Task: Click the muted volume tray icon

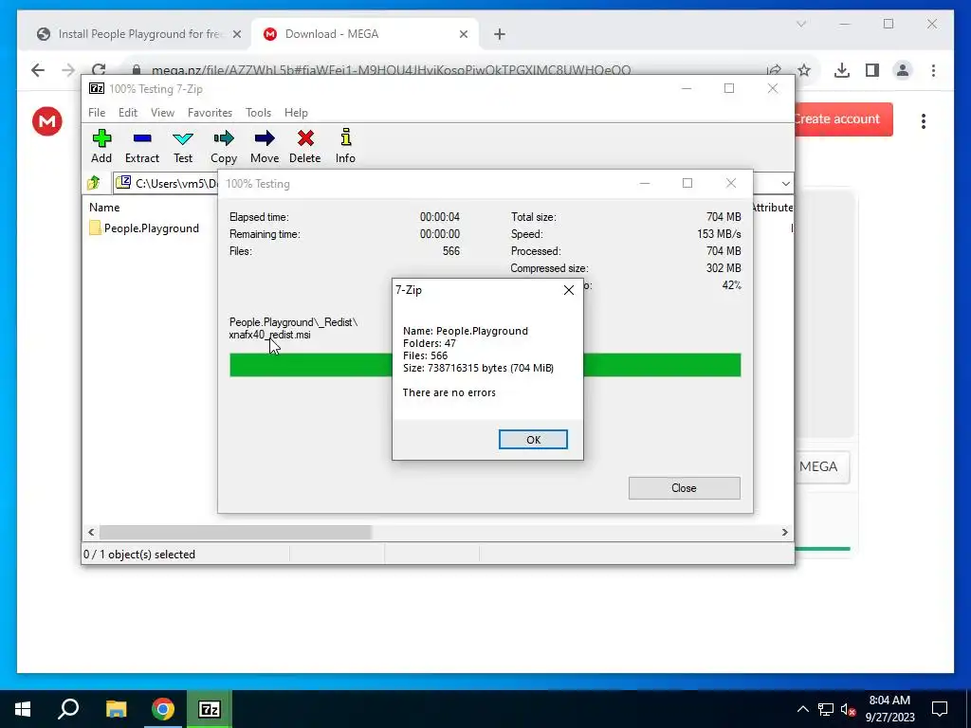Action: click(x=848, y=709)
